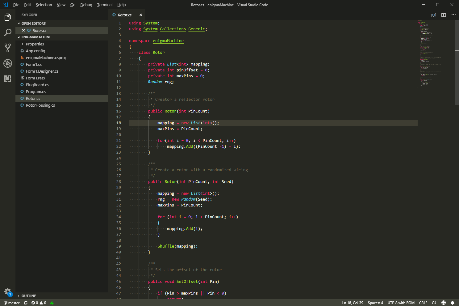Image resolution: width=459 pixels, height=306 pixels.
Task: Change encoding UTF-8 with BOM
Action: click(401, 303)
